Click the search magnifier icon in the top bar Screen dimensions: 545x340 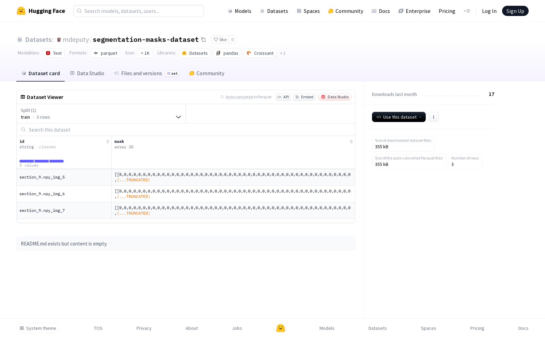tap(79, 11)
